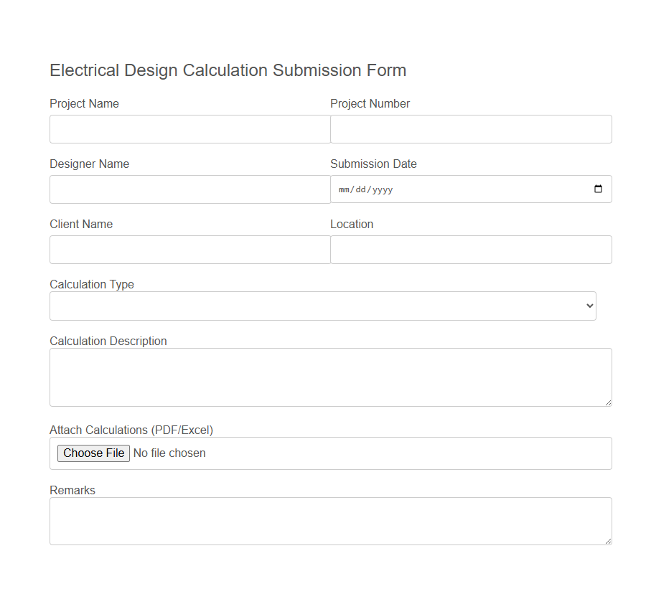Click the Attach Calculations (PDF/Excel) label
This screenshot has height=594, width=646.
(x=131, y=430)
